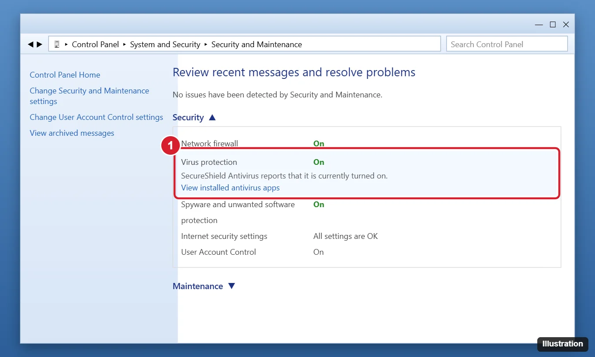Navigate to System and Security breadcrumb
The width and height of the screenshot is (595, 357).
[165, 45]
